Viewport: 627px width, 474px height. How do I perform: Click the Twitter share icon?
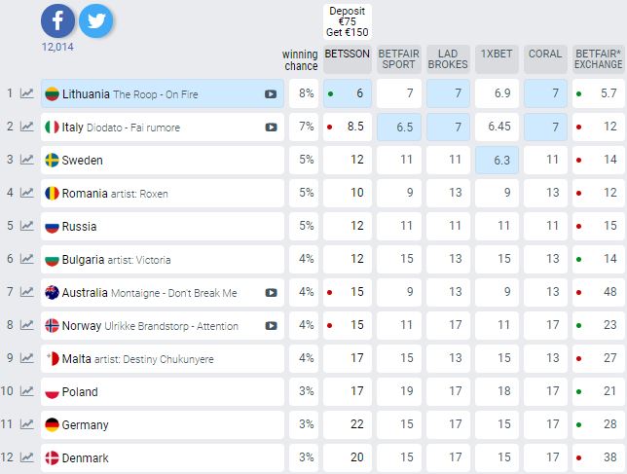point(96,19)
